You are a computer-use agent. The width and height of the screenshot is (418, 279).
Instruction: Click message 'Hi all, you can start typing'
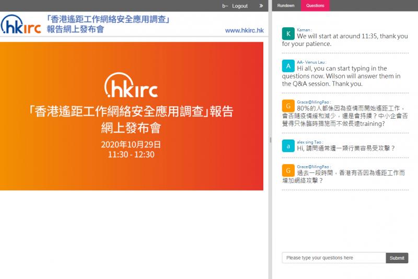click(x=341, y=76)
